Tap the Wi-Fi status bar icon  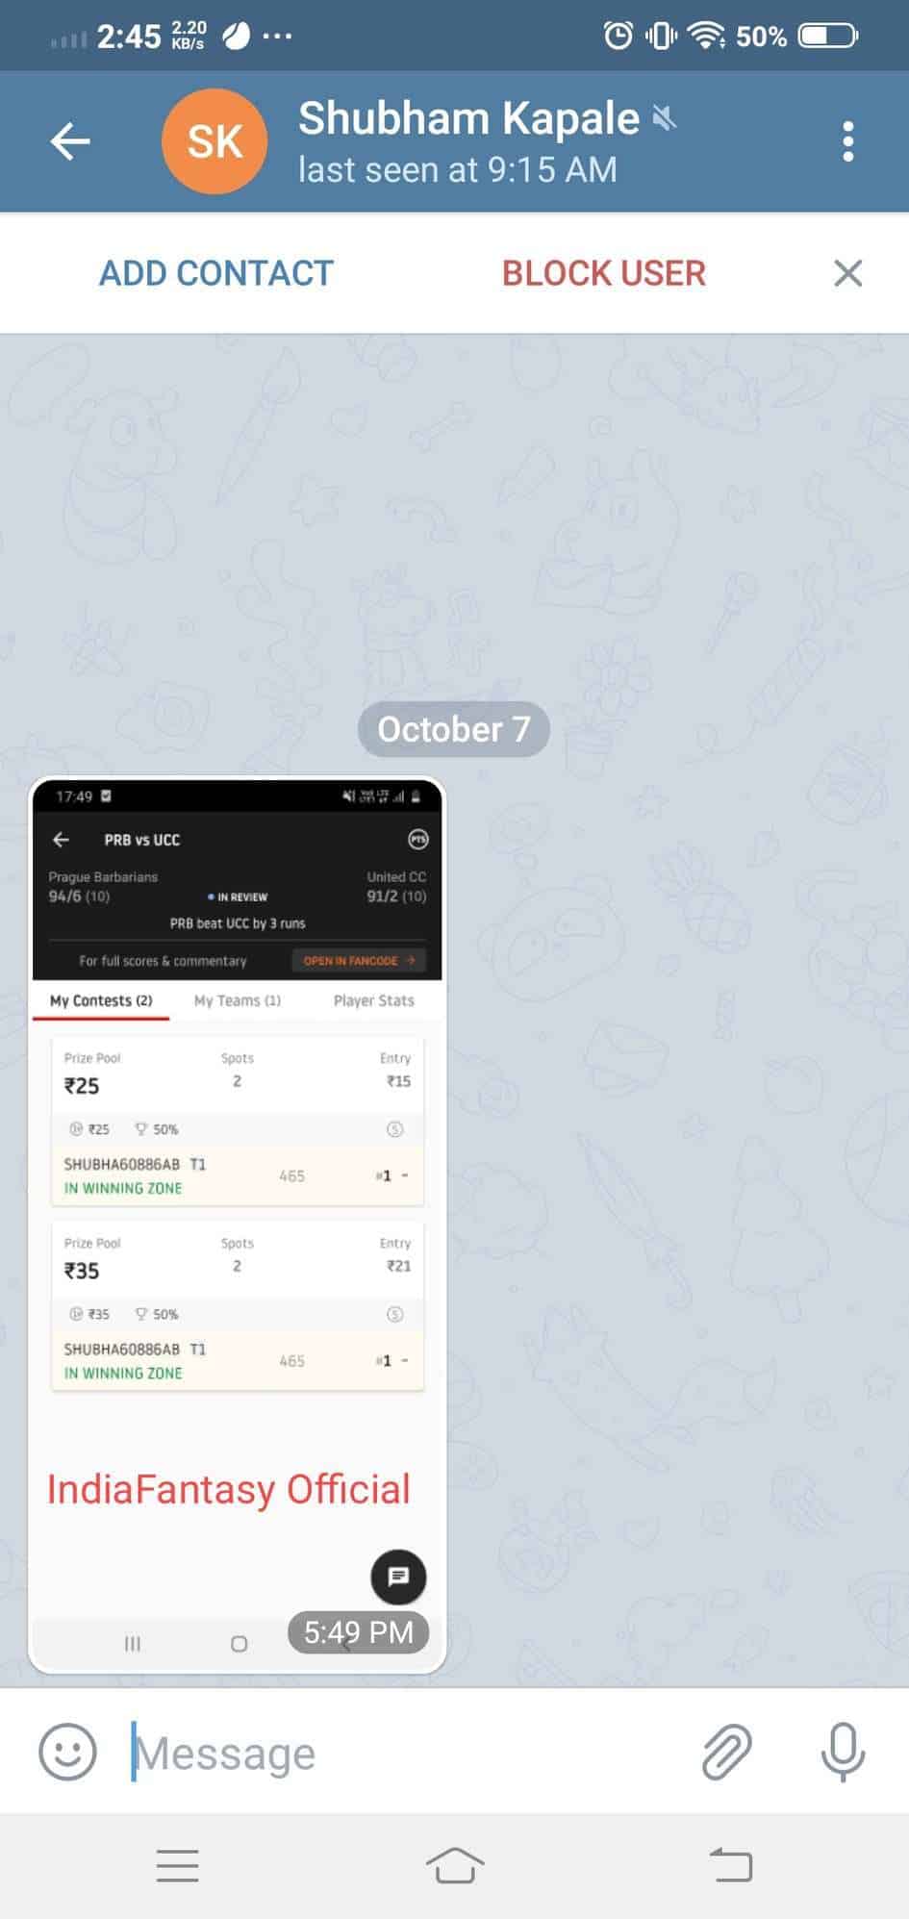pyautogui.click(x=707, y=37)
